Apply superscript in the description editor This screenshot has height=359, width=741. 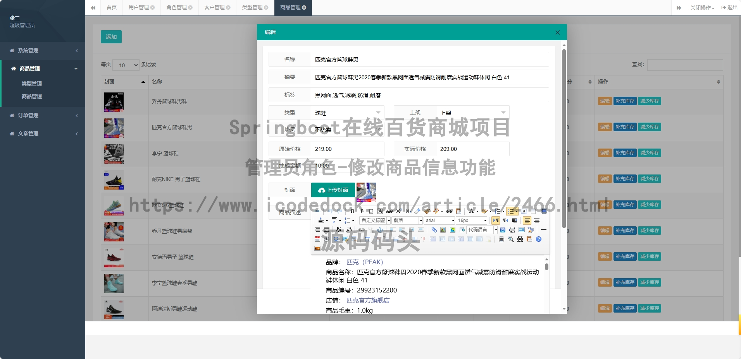click(399, 211)
